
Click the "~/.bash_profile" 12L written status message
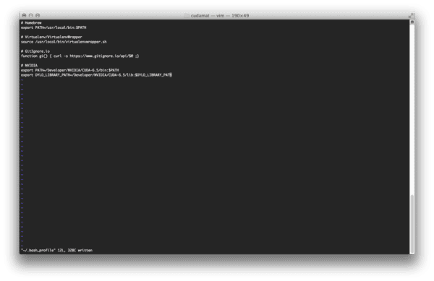coord(56,251)
